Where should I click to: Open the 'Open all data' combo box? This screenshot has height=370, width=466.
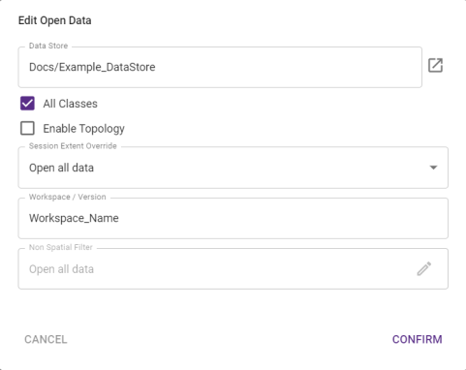coord(233,168)
